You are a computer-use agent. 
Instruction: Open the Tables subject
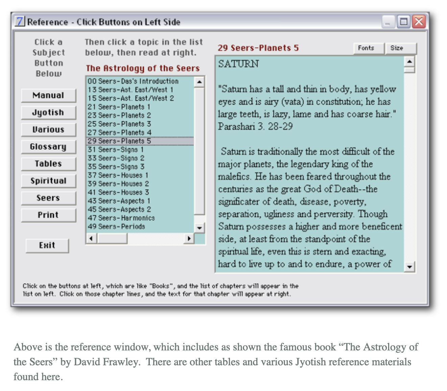coord(48,164)
